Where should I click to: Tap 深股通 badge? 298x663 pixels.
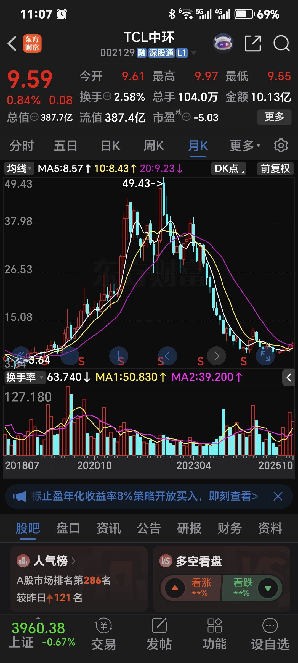161,52
